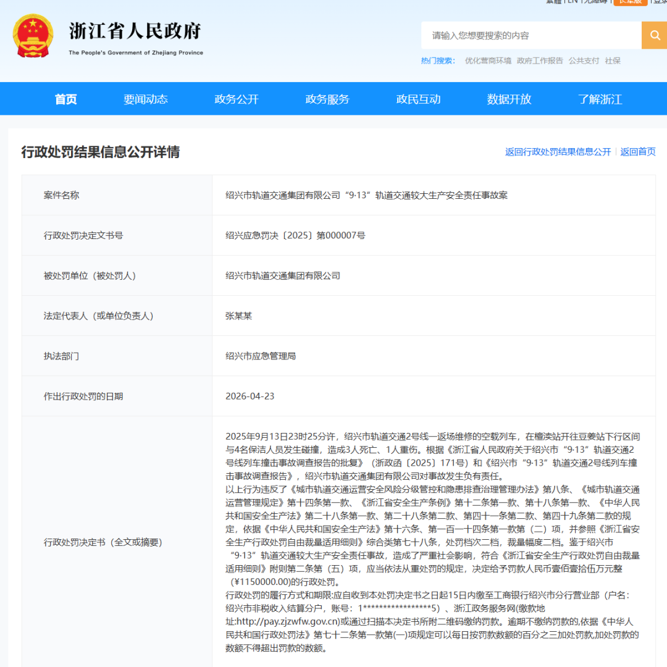Click the orange search magnifier button

tap(654, 35)
